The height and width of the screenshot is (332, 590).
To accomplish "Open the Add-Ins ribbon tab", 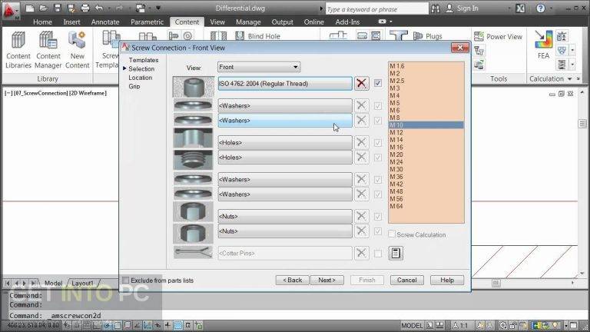I will click(x=347, y=22).
